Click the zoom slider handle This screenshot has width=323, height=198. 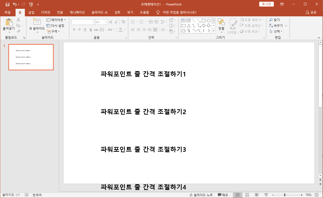coord(285,195)
